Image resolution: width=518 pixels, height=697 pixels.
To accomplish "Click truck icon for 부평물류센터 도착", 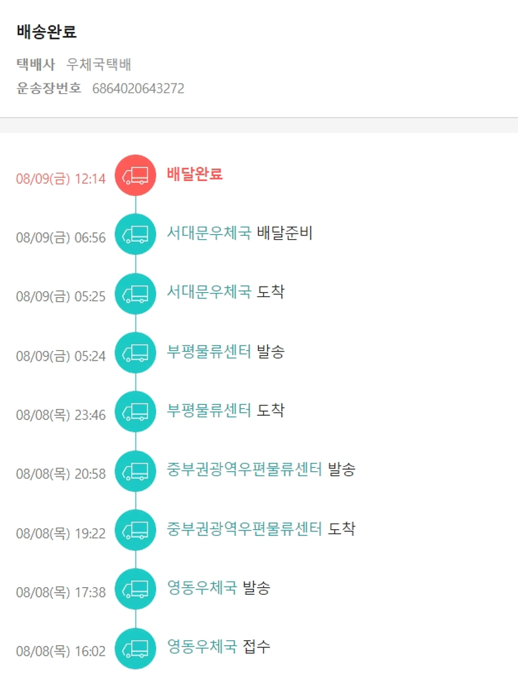I will tap(135, 412).
